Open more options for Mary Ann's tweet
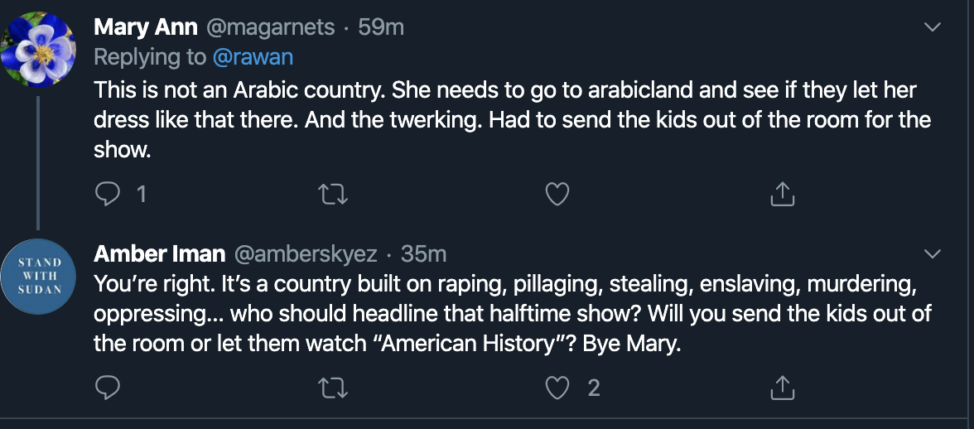Viewport: 974px width, 429px height. [933, 27]
